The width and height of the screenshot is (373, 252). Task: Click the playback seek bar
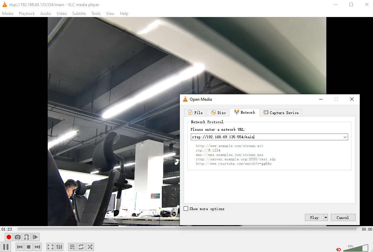point(187,229)
